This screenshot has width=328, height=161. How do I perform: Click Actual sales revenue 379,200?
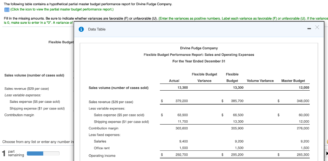click(x=182, y=101)
